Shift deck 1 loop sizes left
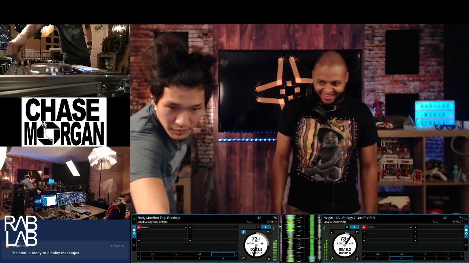The height and width of the screenshot is (263, 469). point(139,256)
